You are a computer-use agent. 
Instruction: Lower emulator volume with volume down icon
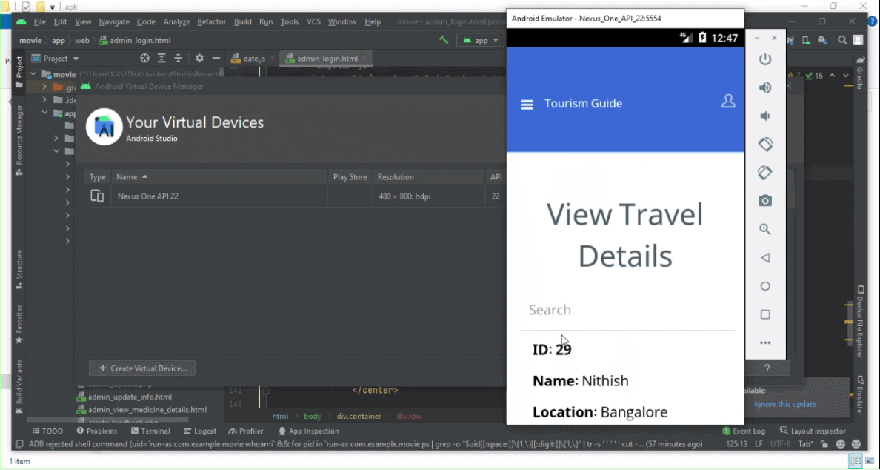tap(765, 116)
